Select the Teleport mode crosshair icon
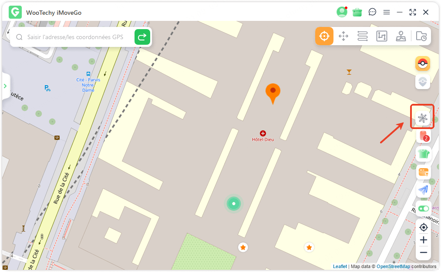The width and height of the screenshot is (441, 272). pos(324,36)
